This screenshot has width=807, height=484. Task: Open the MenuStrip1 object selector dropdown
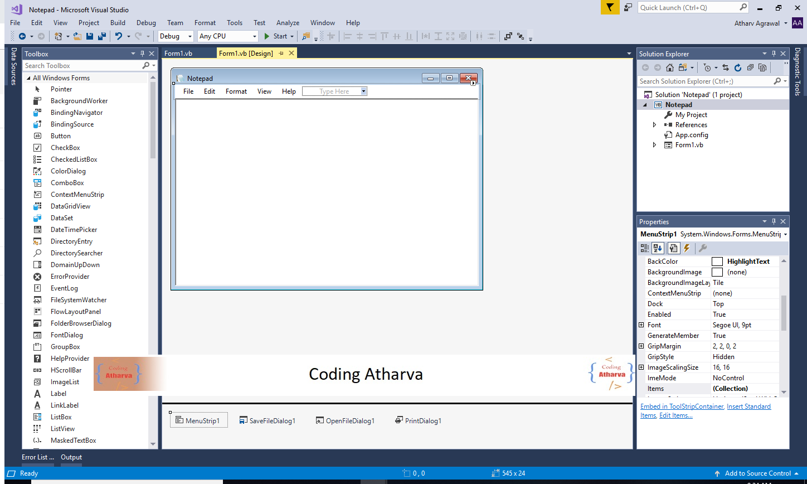[785, 234]
